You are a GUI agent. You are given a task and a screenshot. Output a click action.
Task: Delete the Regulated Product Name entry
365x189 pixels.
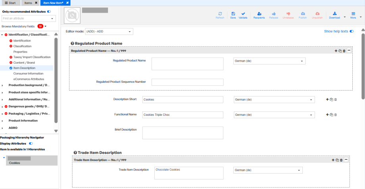344,51
